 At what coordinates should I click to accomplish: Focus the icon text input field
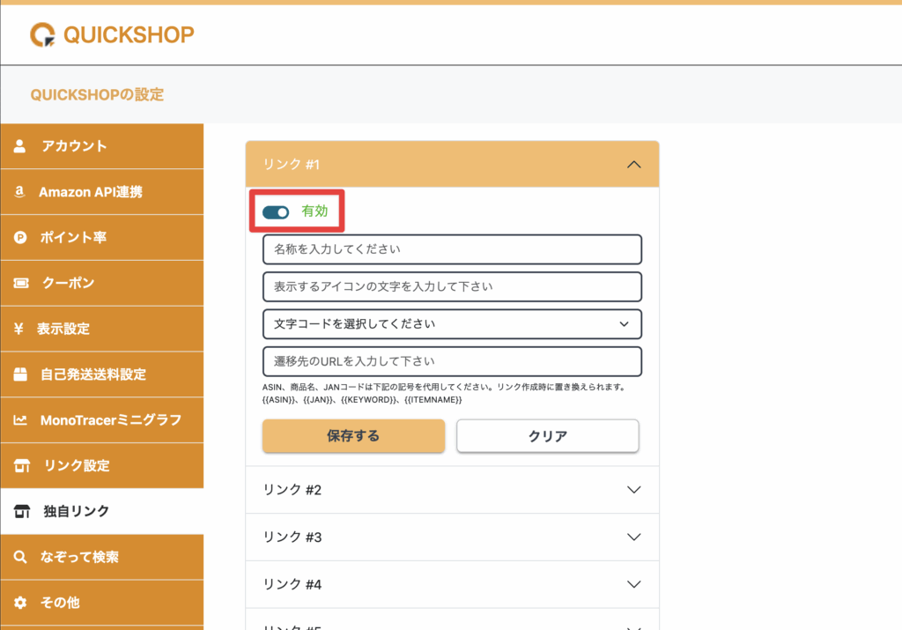click(x=452, y=286)
